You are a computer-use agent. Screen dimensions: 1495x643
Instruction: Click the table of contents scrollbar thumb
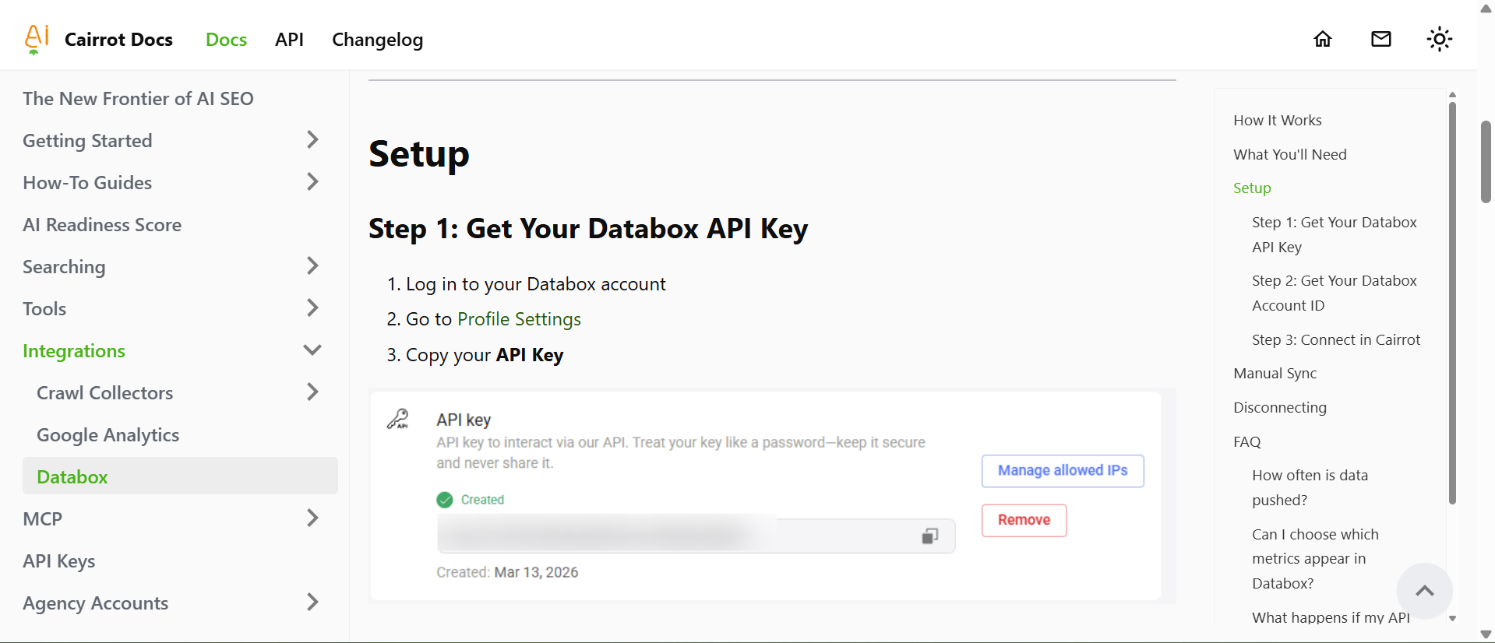click(x=1452, y=304)
